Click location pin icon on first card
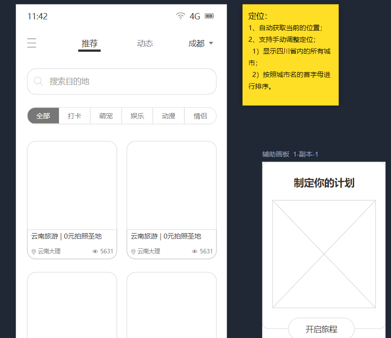 tap(34, 252)
